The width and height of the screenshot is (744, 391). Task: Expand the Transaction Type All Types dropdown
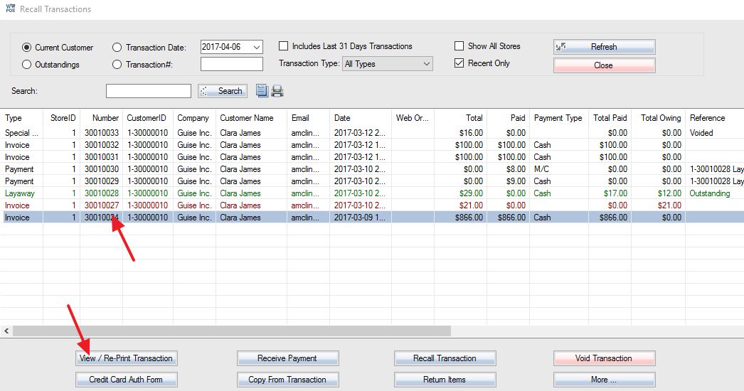(427, 63)
